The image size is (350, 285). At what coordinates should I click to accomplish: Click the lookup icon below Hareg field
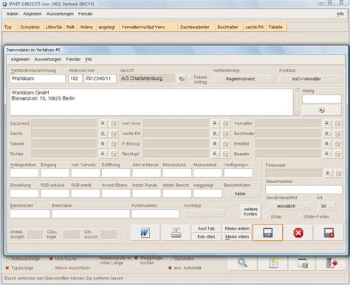click(x=321, y=110)
